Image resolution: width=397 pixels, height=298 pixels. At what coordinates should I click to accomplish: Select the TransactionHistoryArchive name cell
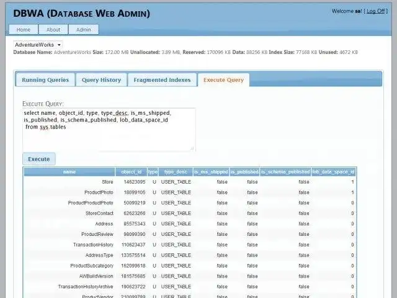86,287
